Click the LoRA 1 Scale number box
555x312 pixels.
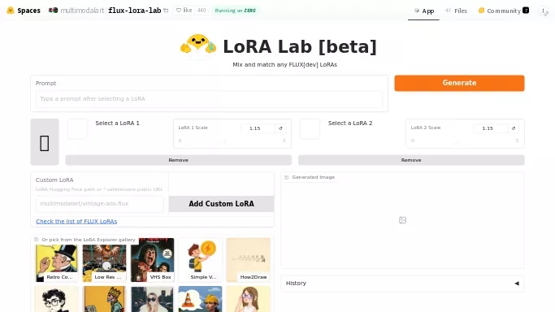coord(258,128)
